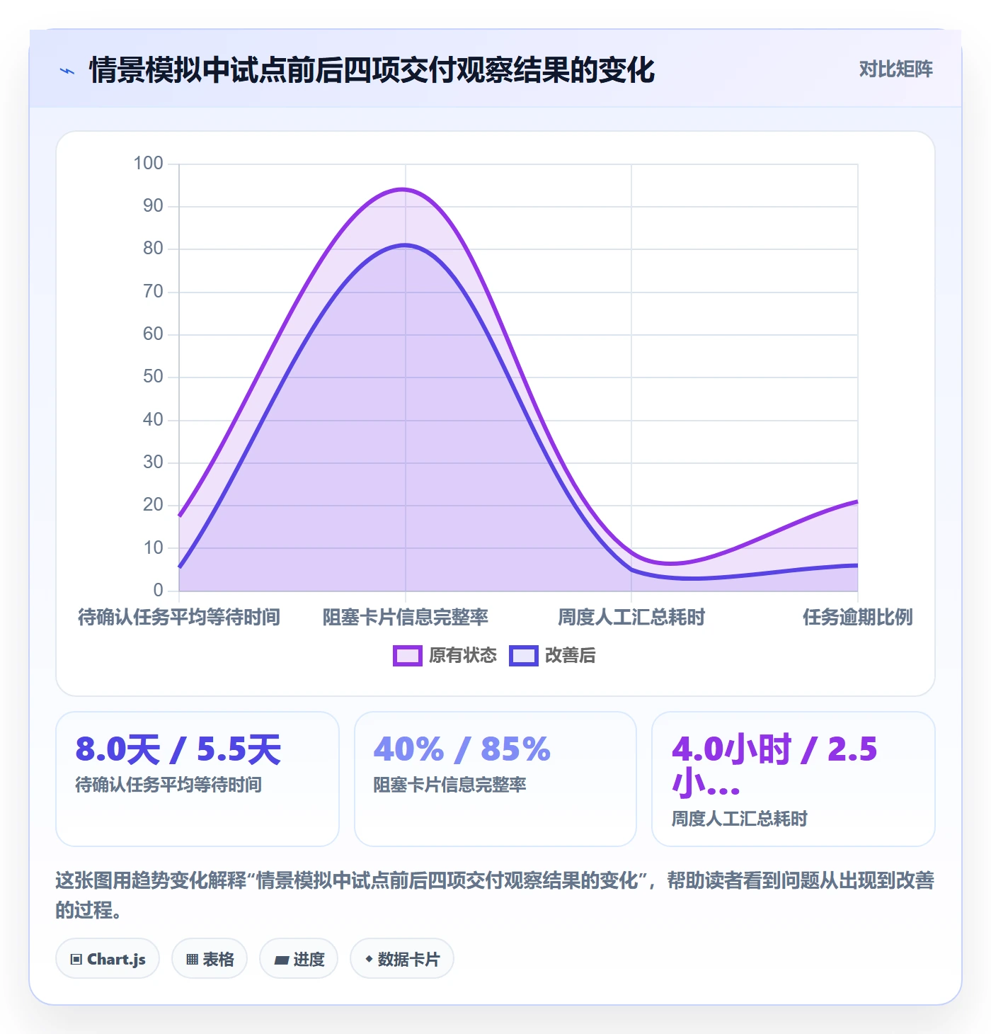Click the 改善后 legend label
The width and height of the screenshot is (991, 1034).
pyautogui.click(x=570, y=656)
